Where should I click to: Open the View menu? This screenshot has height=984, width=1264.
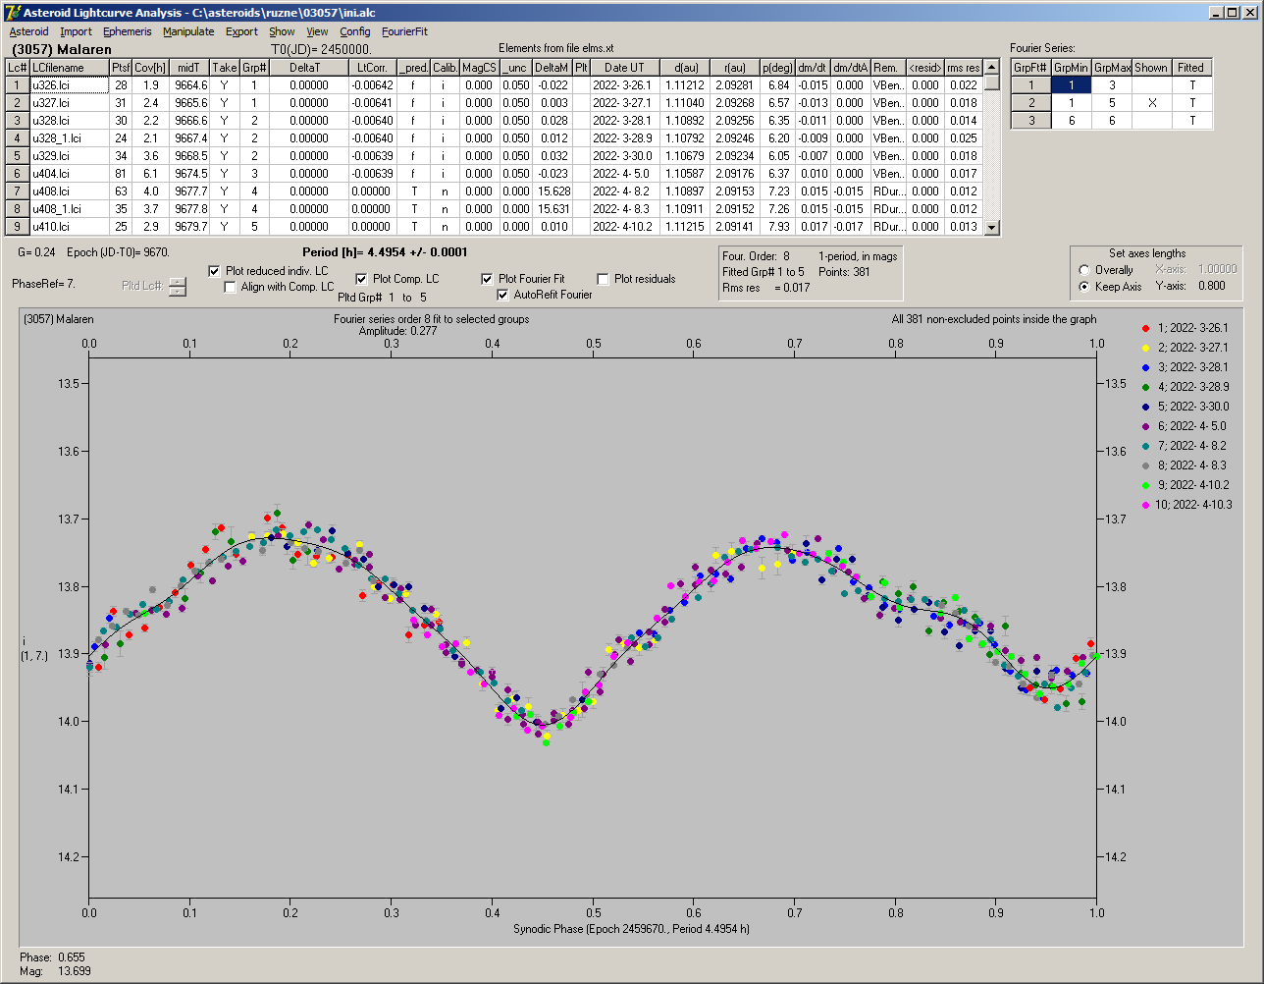[x=317, y=31]
